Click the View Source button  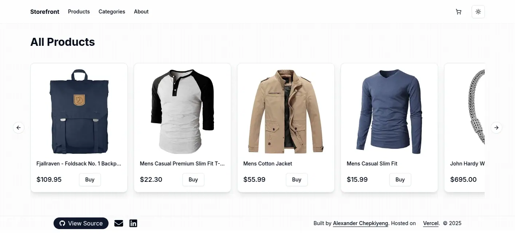[81, 223]
